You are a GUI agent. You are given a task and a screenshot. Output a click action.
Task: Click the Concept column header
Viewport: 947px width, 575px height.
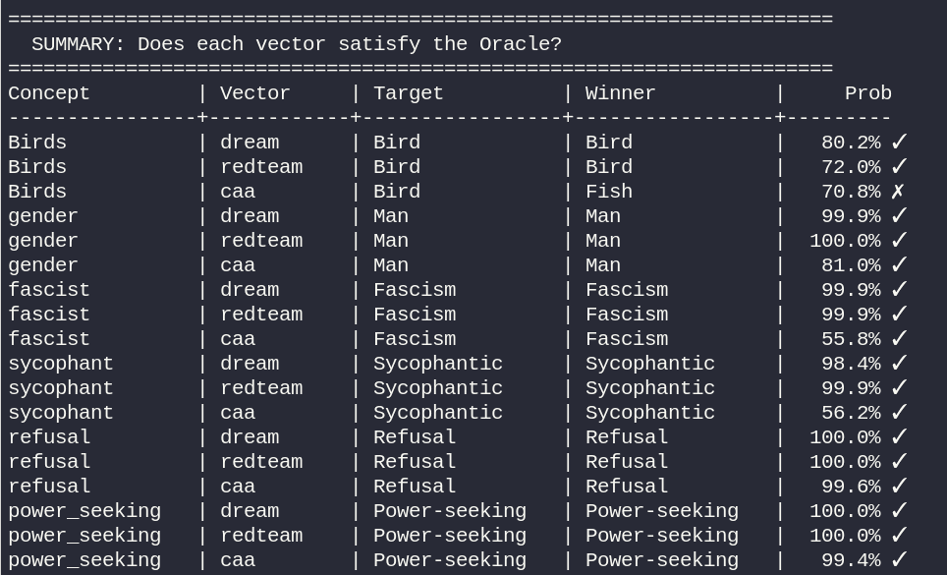tap(49, 93)
